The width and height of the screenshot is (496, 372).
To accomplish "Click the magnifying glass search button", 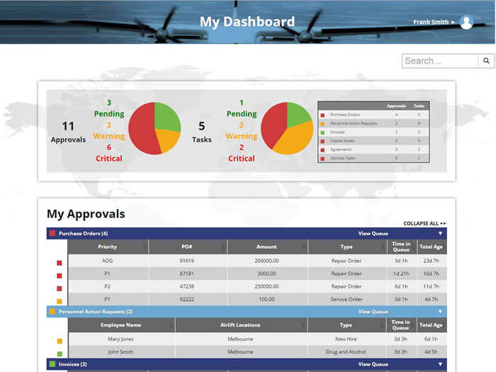I will (487, 61).
